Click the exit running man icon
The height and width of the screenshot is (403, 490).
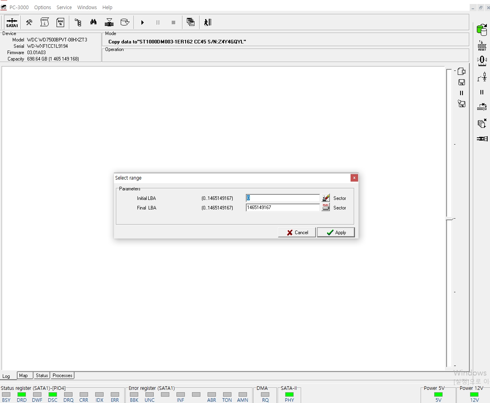(208, 22)
